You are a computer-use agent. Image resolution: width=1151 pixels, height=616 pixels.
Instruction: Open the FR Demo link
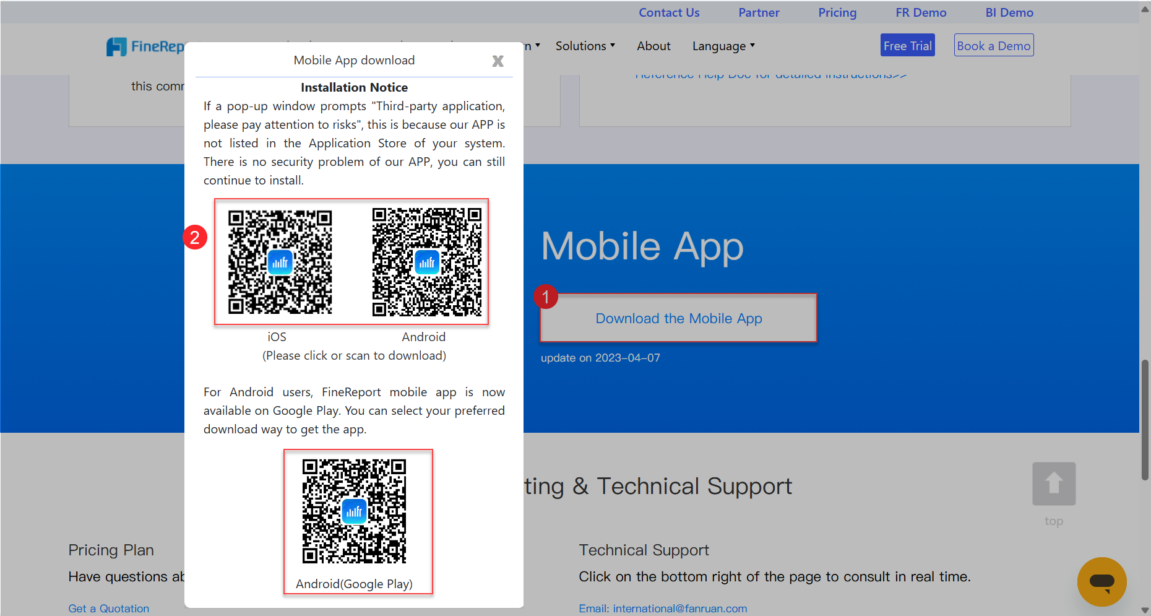click(x=921, y=12)
